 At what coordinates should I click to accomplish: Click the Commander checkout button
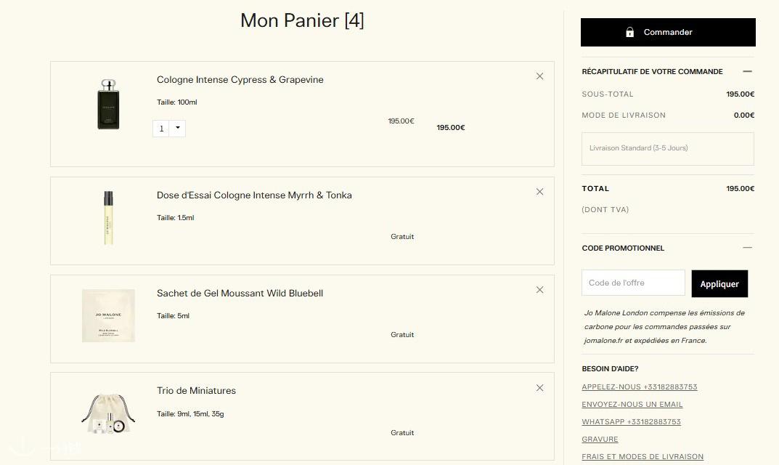pos(668,32)
